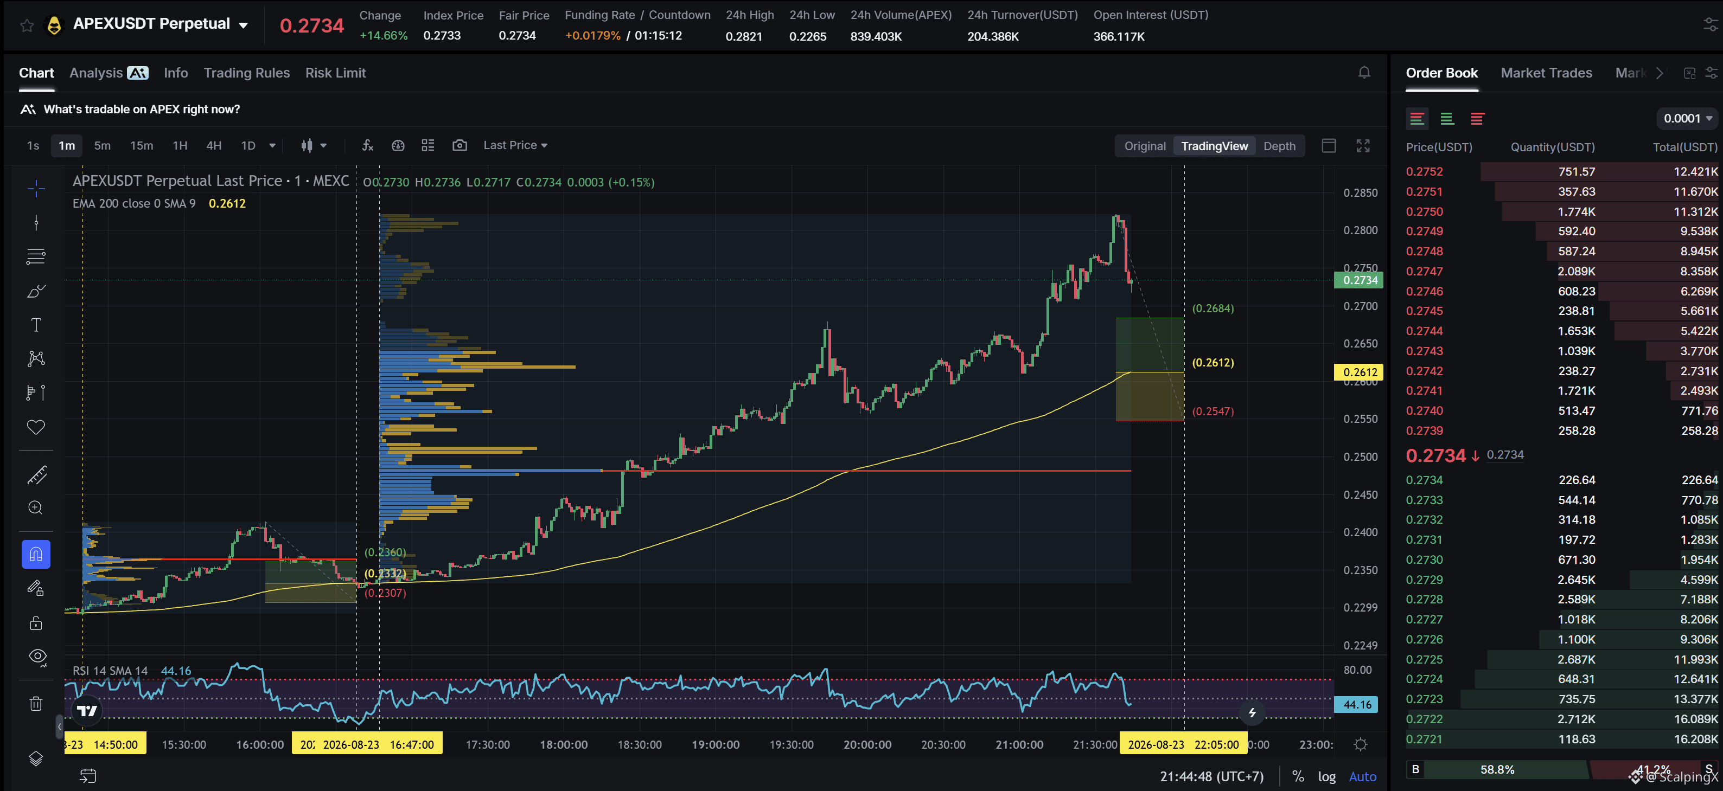Open the Last Price source dropdown
The height and width of the screenshot is (791, 1723).
[515, 145]
